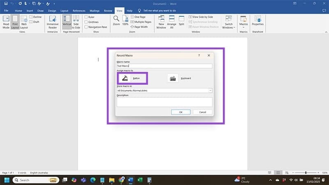Switch to Read Mode view
This screenshot has height=185, width=329.
6,21
